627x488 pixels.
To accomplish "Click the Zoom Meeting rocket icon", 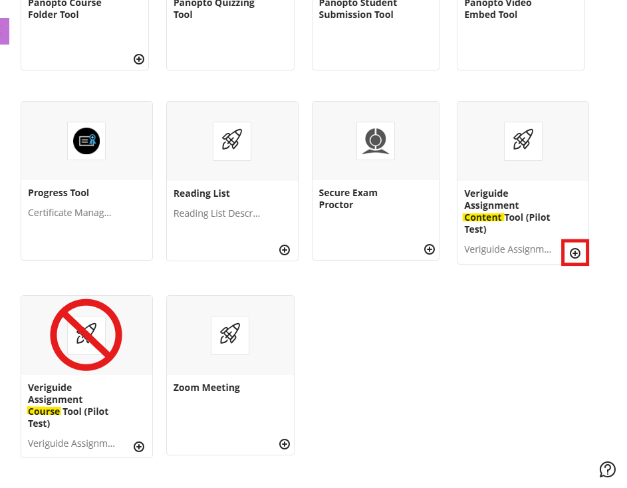I will 230,335.
